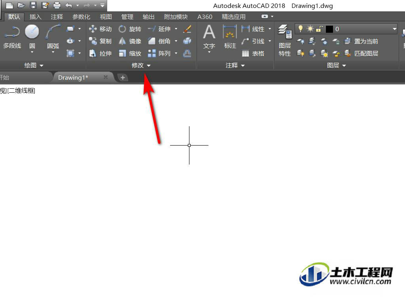The image size is (405, 303).
Task: Select the 拉伸 stretch tool
Action: tap(100, 54)
